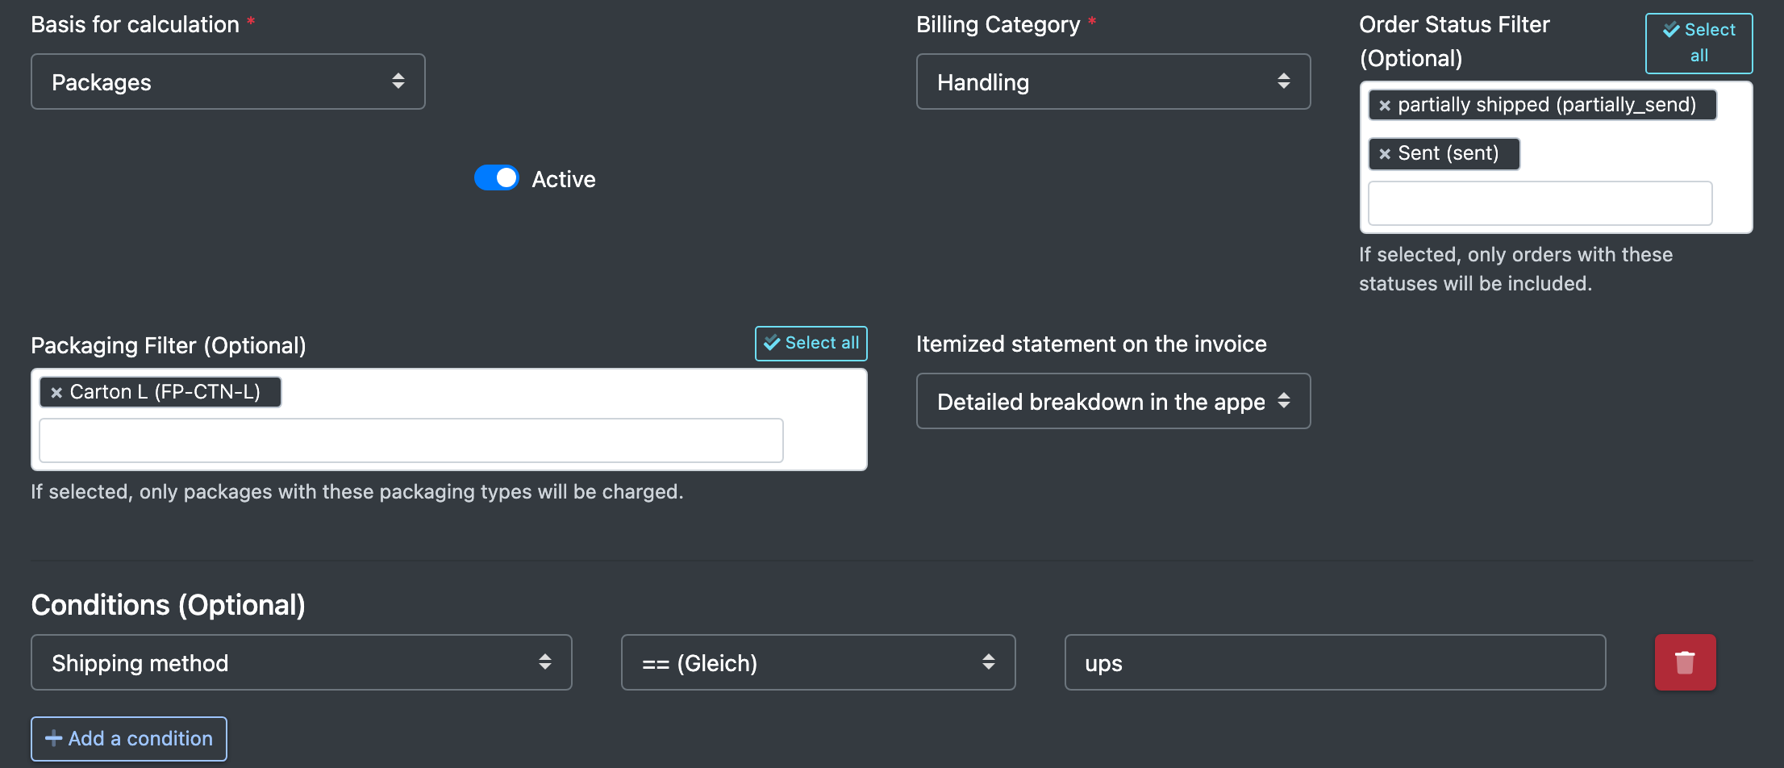Open the Basis for calculation dropdown
The height and width of the screenshot is (768, 1784).
point(228,81)
